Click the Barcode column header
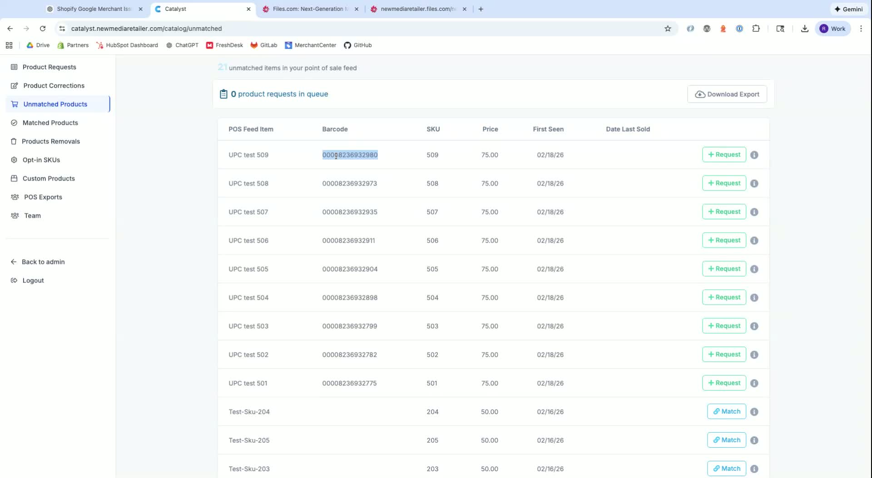 coord(335,129)
